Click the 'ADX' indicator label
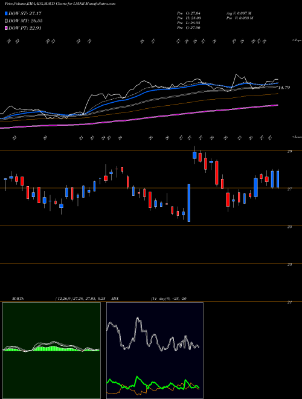Screen dimensions: 302x399 click(x=115, y=299)
